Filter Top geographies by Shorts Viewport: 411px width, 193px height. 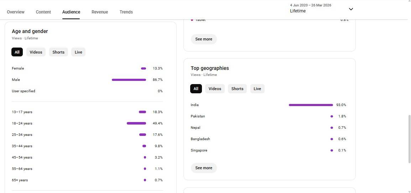click(x=237, y=89)
